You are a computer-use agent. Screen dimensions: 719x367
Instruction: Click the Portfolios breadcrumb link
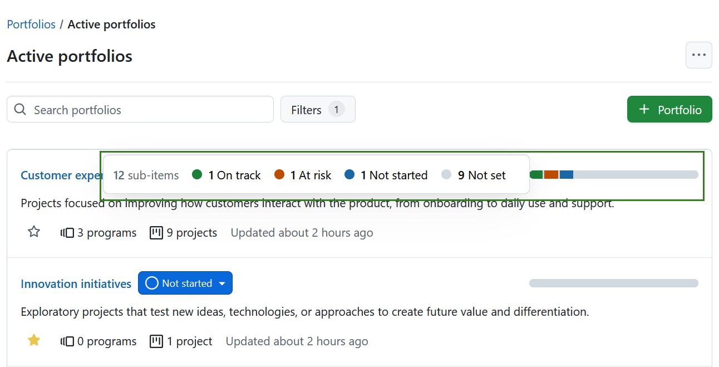click(x=31, y=24)
